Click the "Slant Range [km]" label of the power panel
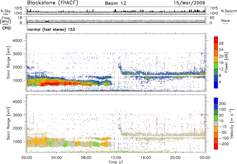This screenshot has height=164, width=237. (9, 62)
